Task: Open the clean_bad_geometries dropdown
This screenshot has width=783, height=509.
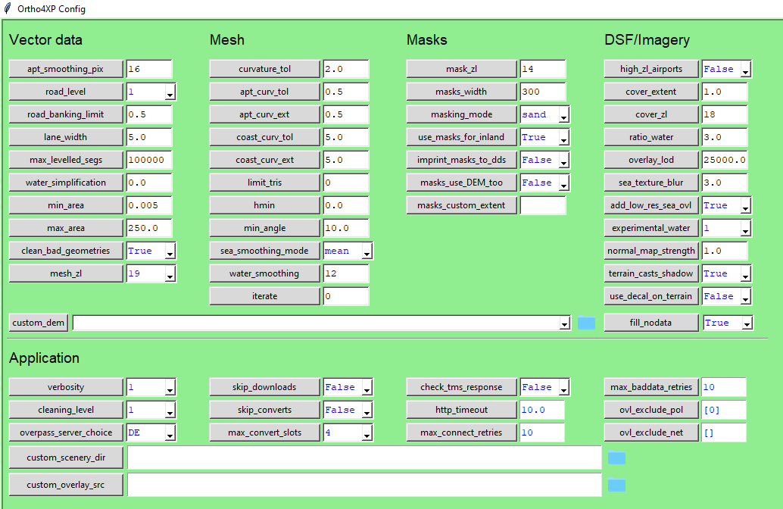Action: click(x=170, y=251)
